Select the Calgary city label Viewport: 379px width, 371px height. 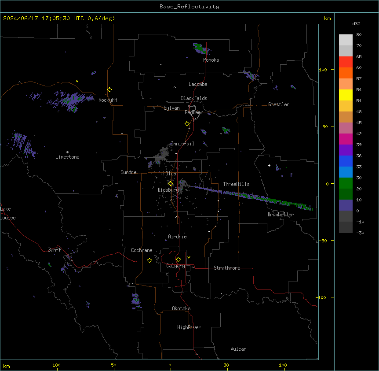[175, 266]
